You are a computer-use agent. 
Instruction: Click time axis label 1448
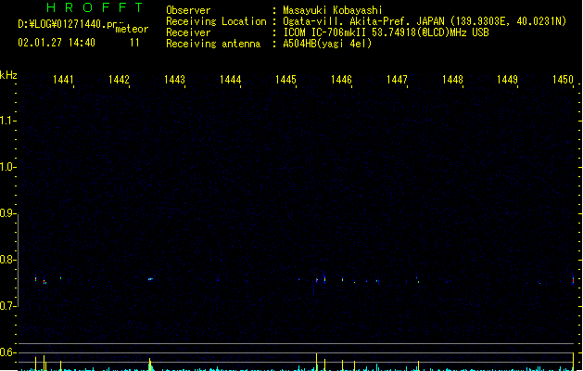[452, 80]
